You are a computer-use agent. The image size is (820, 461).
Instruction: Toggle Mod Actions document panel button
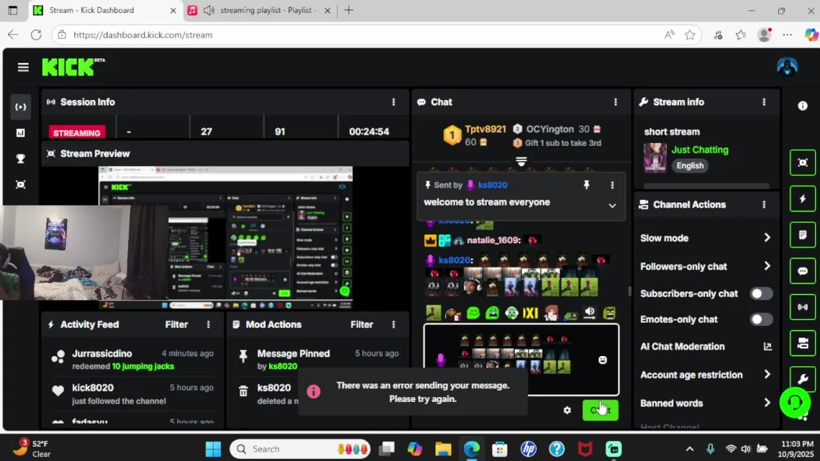point(803,235)
